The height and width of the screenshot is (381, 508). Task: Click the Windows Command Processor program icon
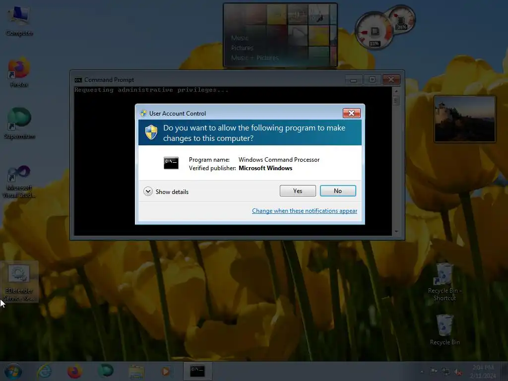pyautogui.click(x=171, y=163)
